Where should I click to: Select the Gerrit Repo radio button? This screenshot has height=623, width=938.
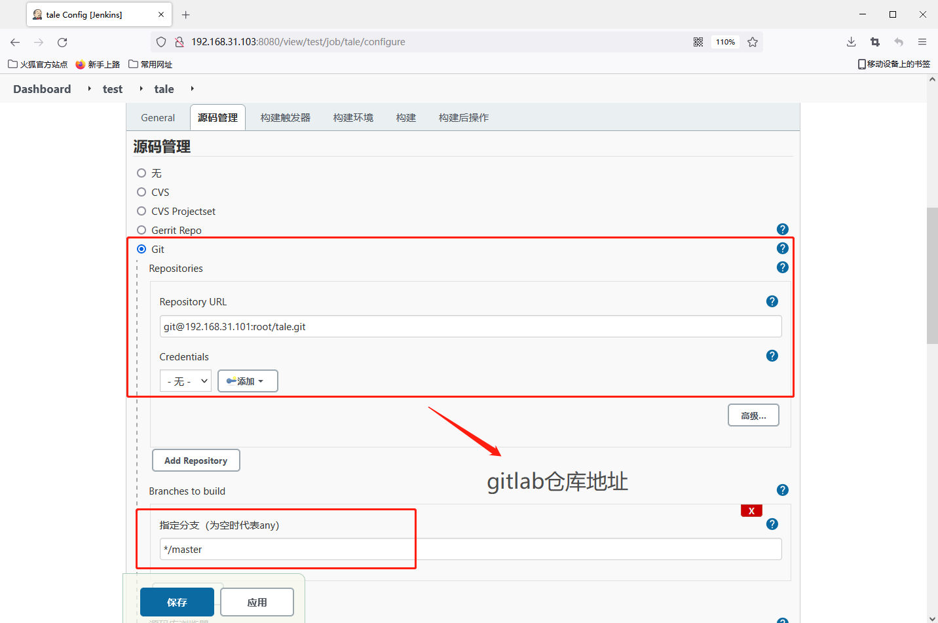tap(141, 230)
